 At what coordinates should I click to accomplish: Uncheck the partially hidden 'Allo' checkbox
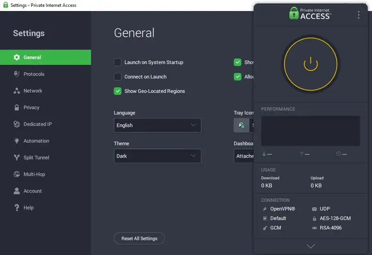[x=238, y=77]
